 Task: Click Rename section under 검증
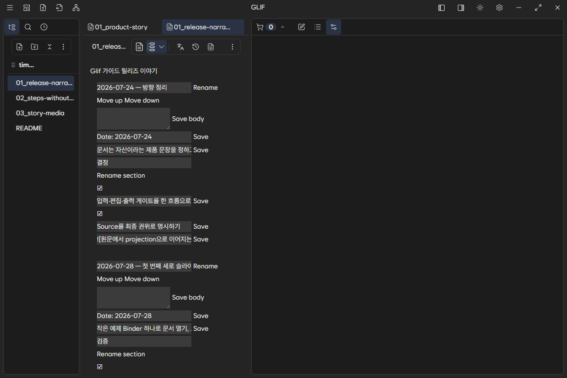pyautogui.click(x=121, y=354)
